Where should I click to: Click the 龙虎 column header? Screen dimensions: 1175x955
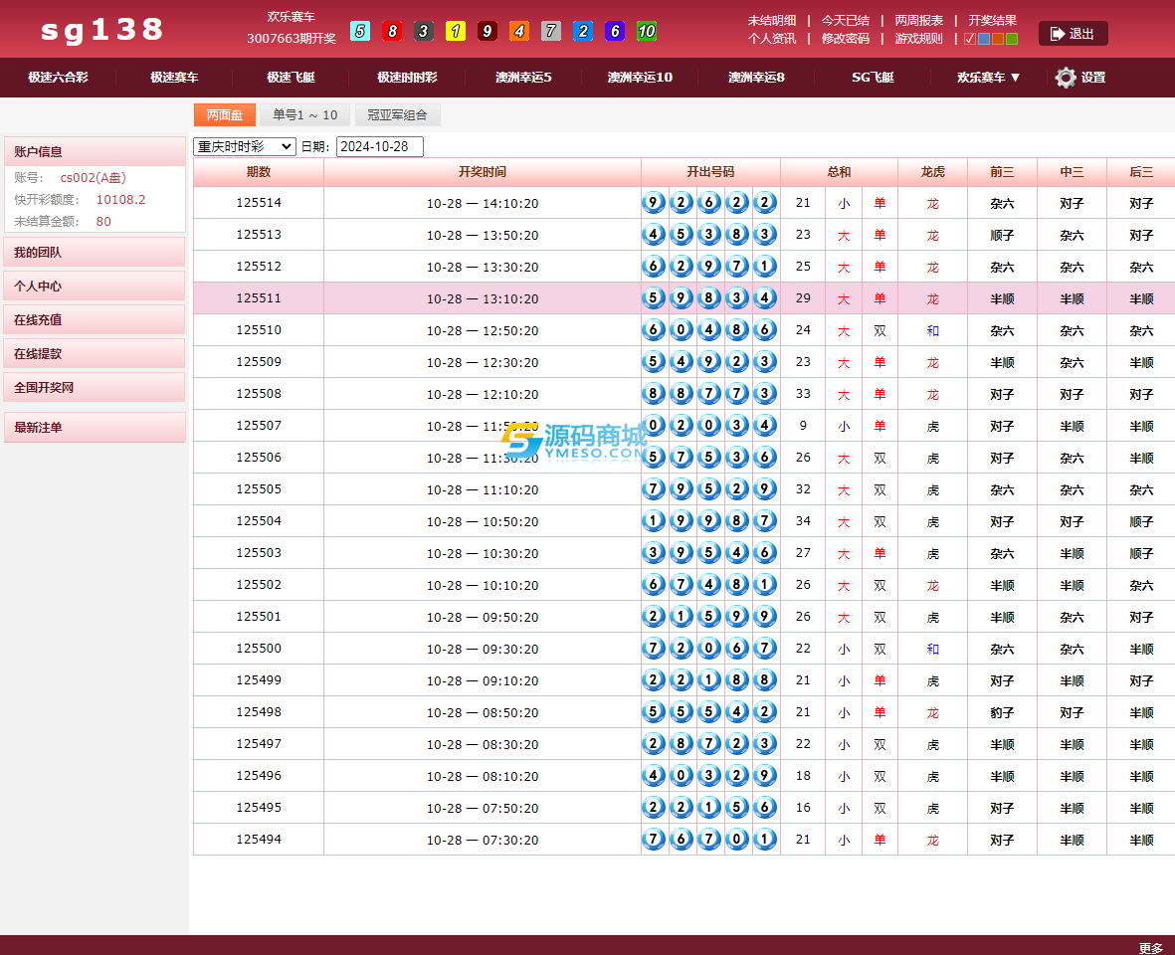click(933, 172)
